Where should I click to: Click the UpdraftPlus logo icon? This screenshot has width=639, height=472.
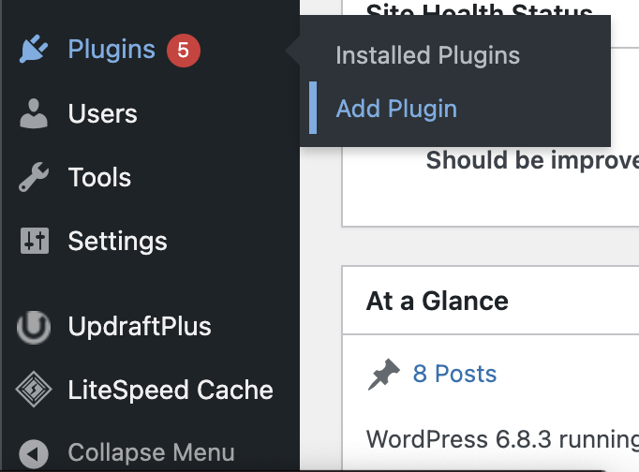coord(34,327)
